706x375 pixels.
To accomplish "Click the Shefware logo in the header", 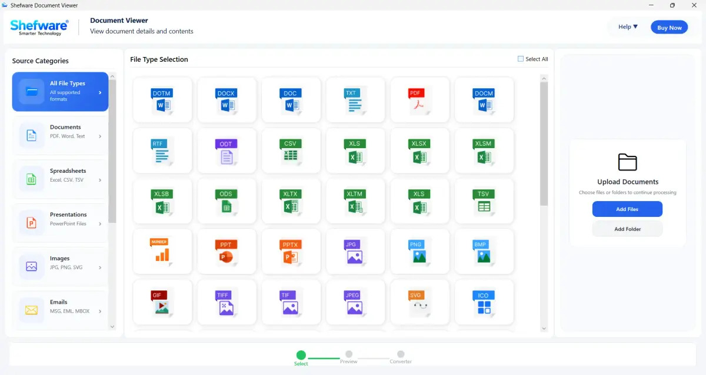I will tap(39, 27).
